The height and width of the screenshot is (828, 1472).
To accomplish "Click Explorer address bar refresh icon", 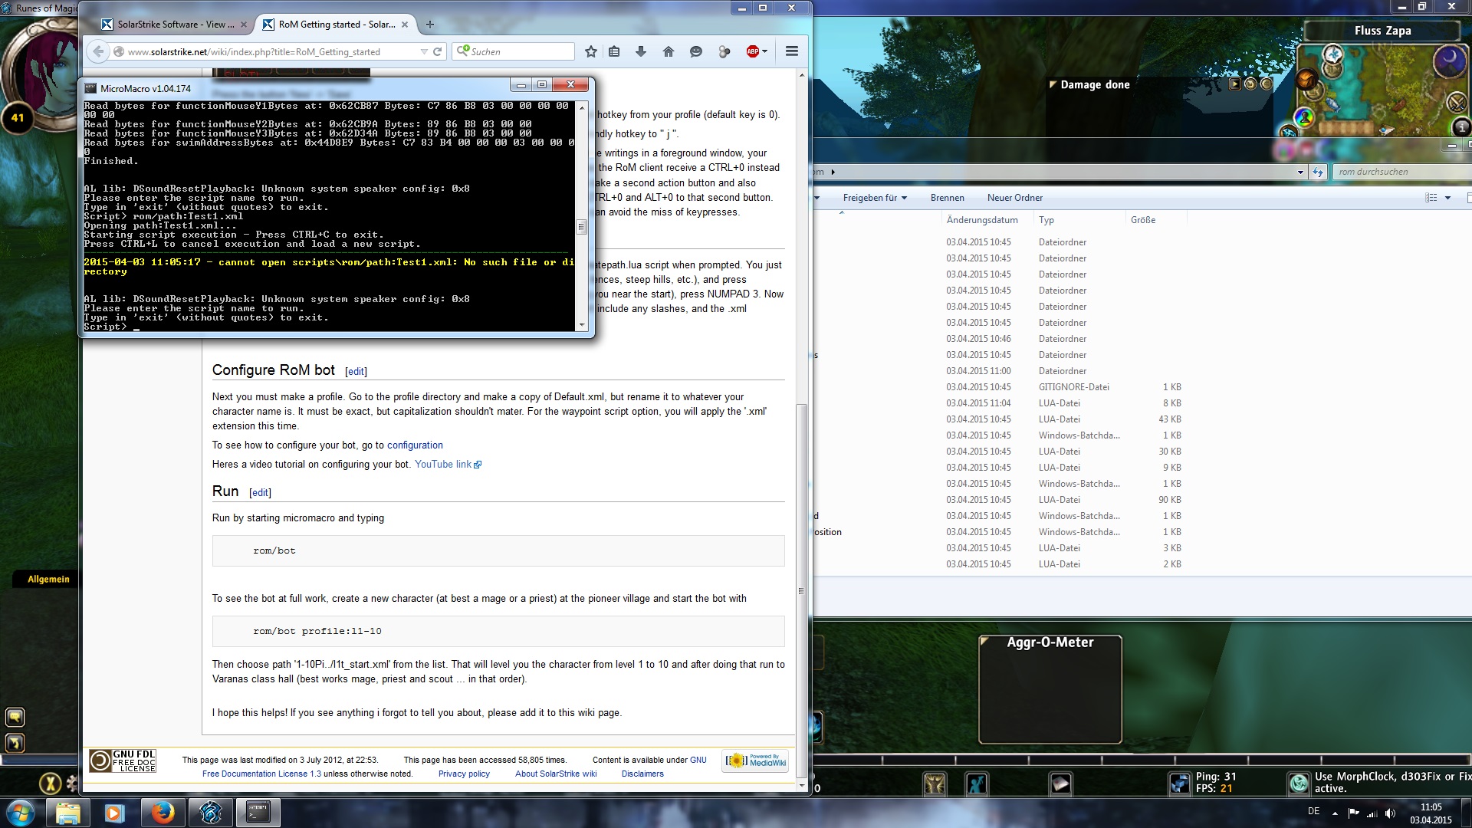I will pyautogui.click(x=1318, y=172).
